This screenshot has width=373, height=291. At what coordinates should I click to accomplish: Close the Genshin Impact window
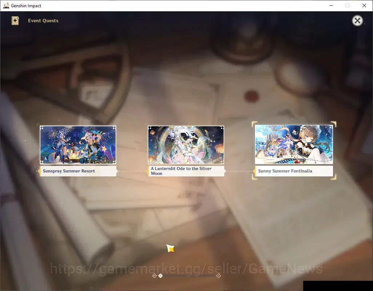364,5
